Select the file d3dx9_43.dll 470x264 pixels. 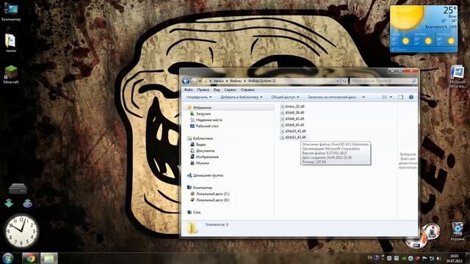pyautogui.click(x=294, y=125)
